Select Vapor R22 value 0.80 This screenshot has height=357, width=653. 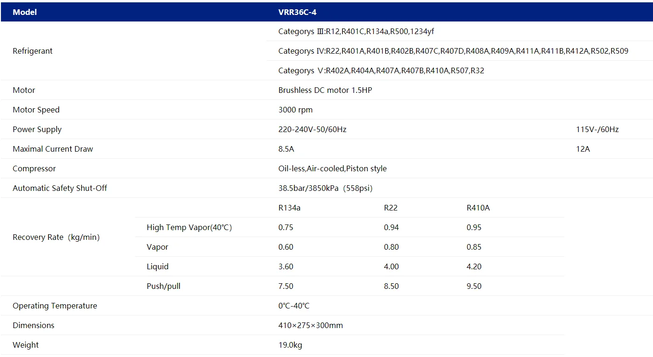tap(391, 247)
